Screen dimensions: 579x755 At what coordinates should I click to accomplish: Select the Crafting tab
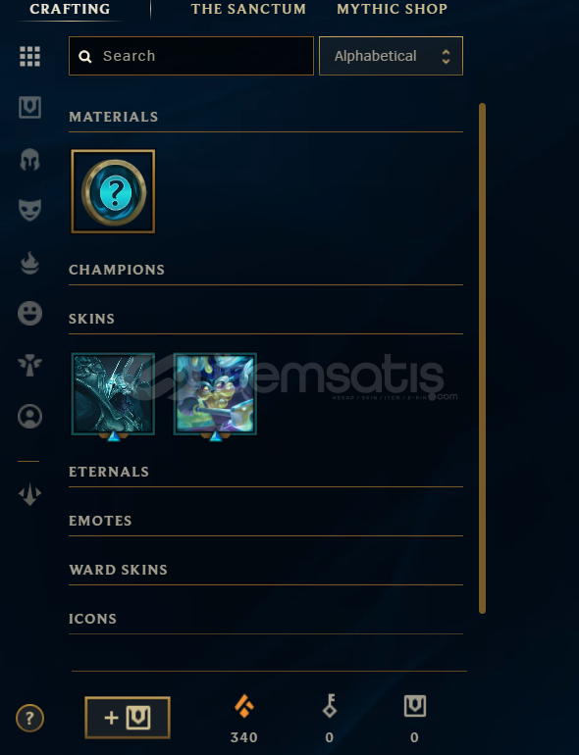tap(70, 9)
